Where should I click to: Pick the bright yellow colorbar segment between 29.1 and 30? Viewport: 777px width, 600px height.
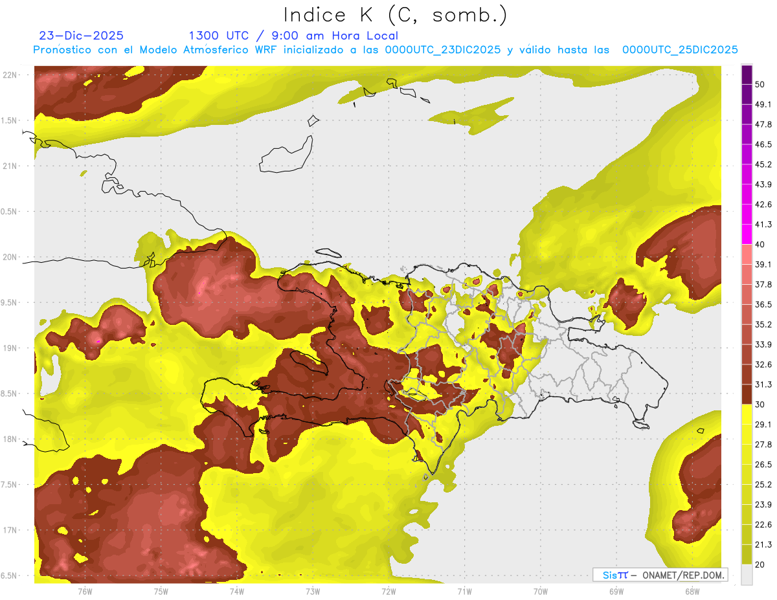click(x=747, y=414)
